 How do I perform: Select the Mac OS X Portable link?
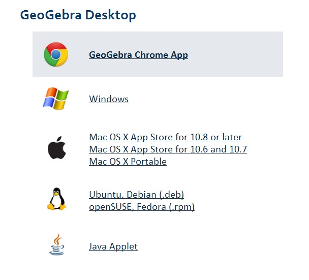tap(128, 162)
